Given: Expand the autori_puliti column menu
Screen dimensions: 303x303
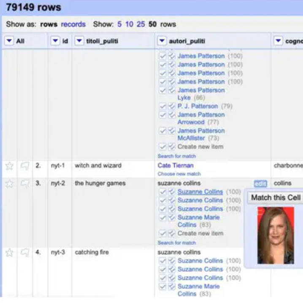Looking at the screenshot, I should (162, 41).
